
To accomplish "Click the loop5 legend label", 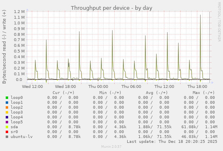I will coord(17,122).
